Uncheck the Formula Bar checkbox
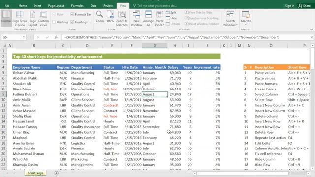315x177 pixels. pyautogui.click(x=72, y=14)
